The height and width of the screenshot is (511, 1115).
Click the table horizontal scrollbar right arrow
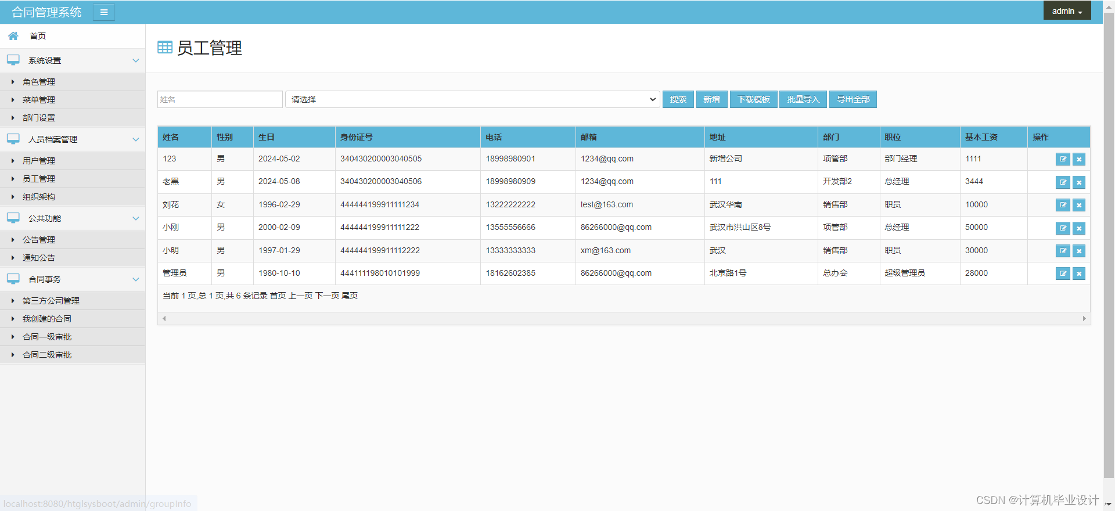tap(1084, 318)
